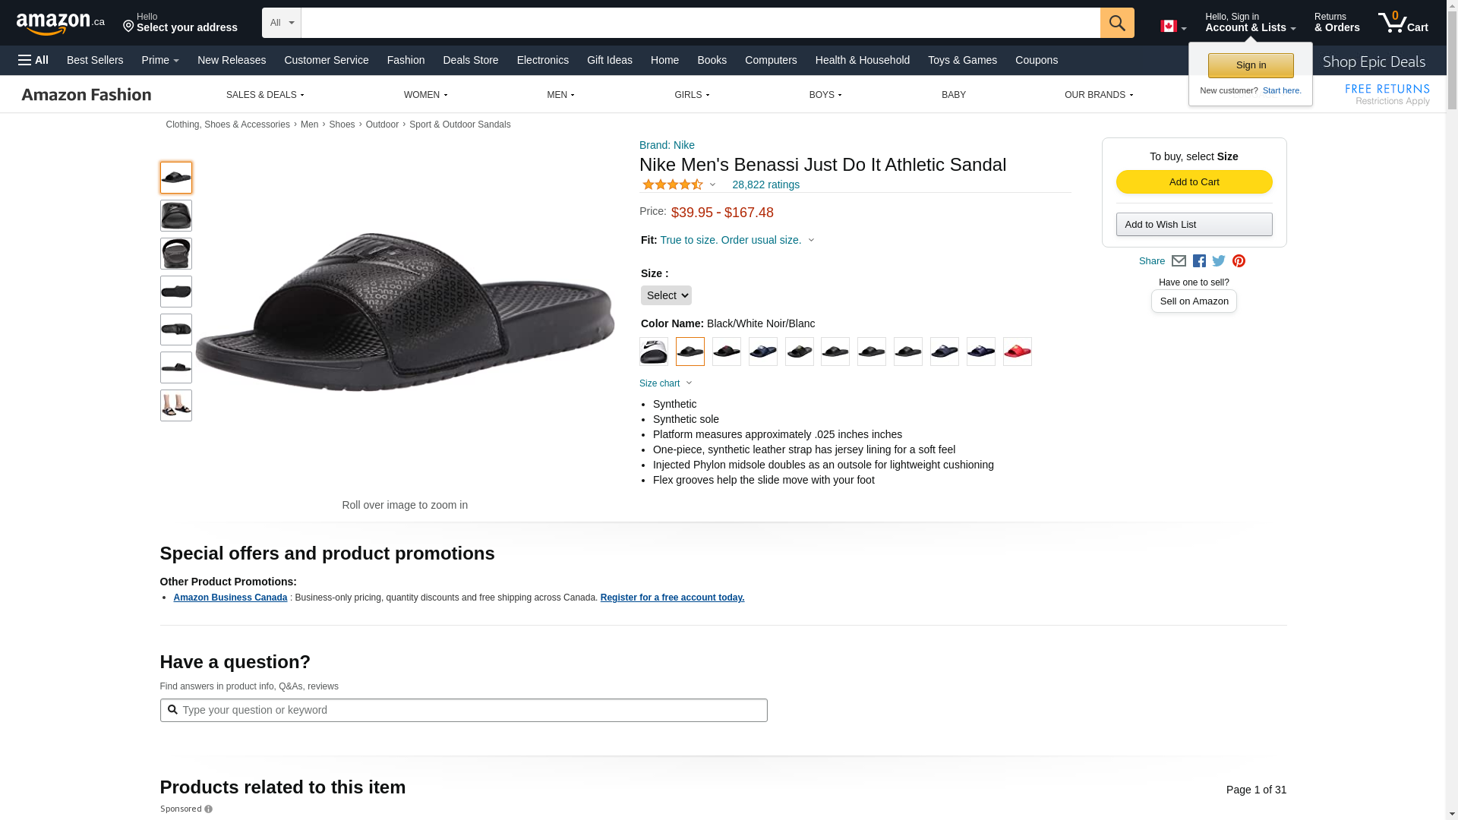Screen dimensions: 1458x820
Task: Share product on Twitter
Action: pyautogui.click(x=1219, y=261)
